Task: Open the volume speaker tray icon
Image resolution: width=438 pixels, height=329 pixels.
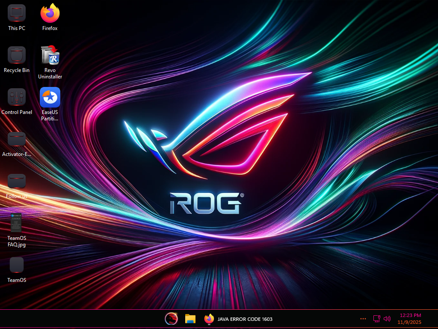Action: (387, 319)
